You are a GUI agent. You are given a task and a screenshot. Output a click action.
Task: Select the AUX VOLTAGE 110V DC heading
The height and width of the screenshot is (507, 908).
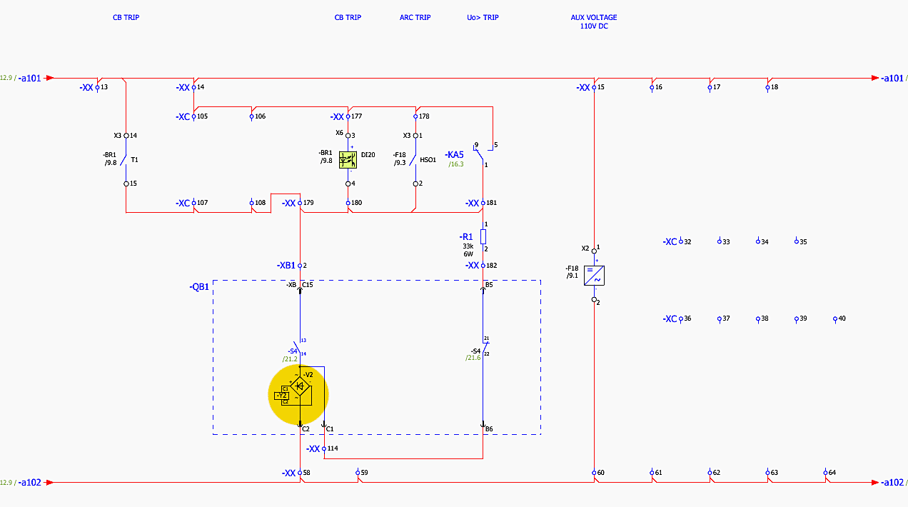pos(594,21)
